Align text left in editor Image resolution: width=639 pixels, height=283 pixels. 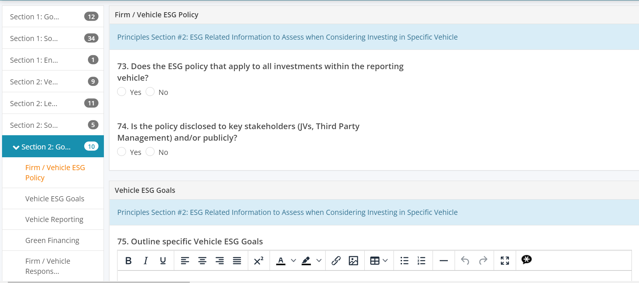coord(185,261)
